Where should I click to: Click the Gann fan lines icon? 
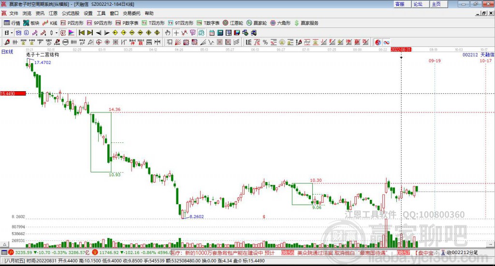177,42
